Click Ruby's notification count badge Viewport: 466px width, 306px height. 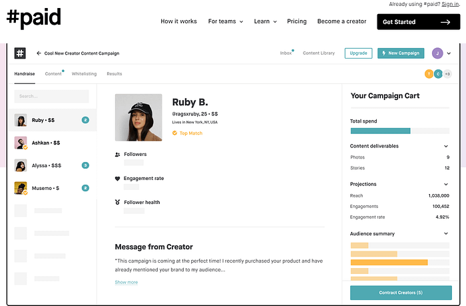click(85, 120)
